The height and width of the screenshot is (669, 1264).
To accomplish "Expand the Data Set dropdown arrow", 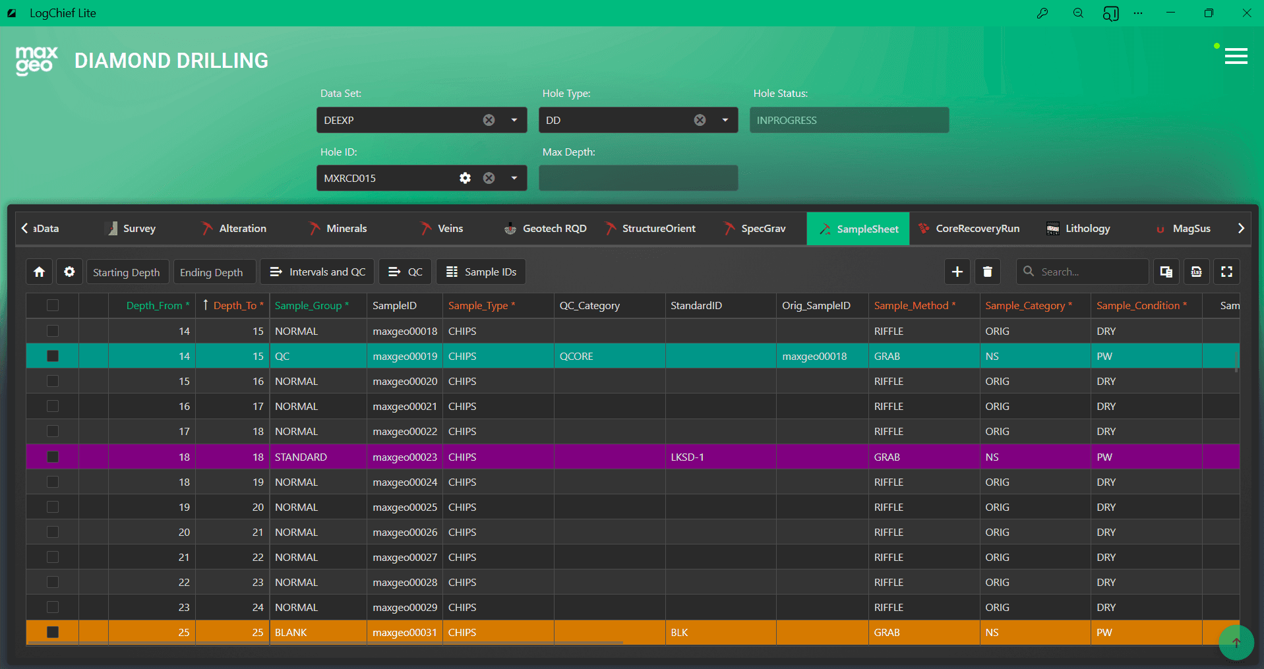I will click(514, 120).
